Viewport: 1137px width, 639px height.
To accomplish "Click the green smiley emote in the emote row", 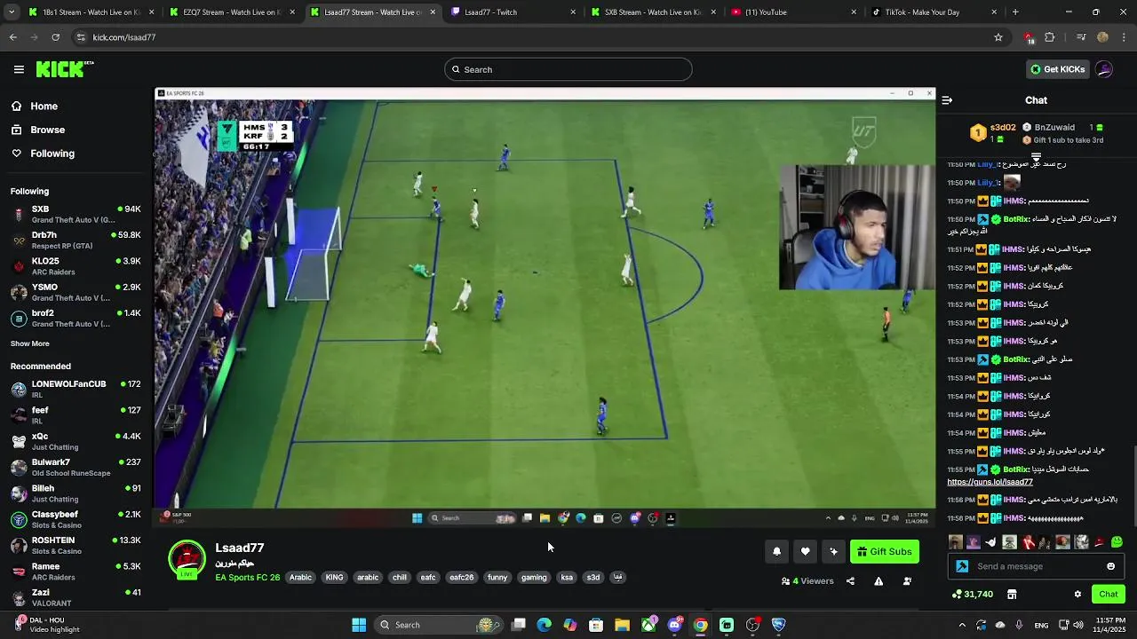I will (1117, 542).
